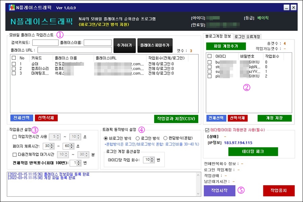Switch to the 블로그계정 정보 tab
The height and width of the screenshot is (202, 303).
[218, 36]
